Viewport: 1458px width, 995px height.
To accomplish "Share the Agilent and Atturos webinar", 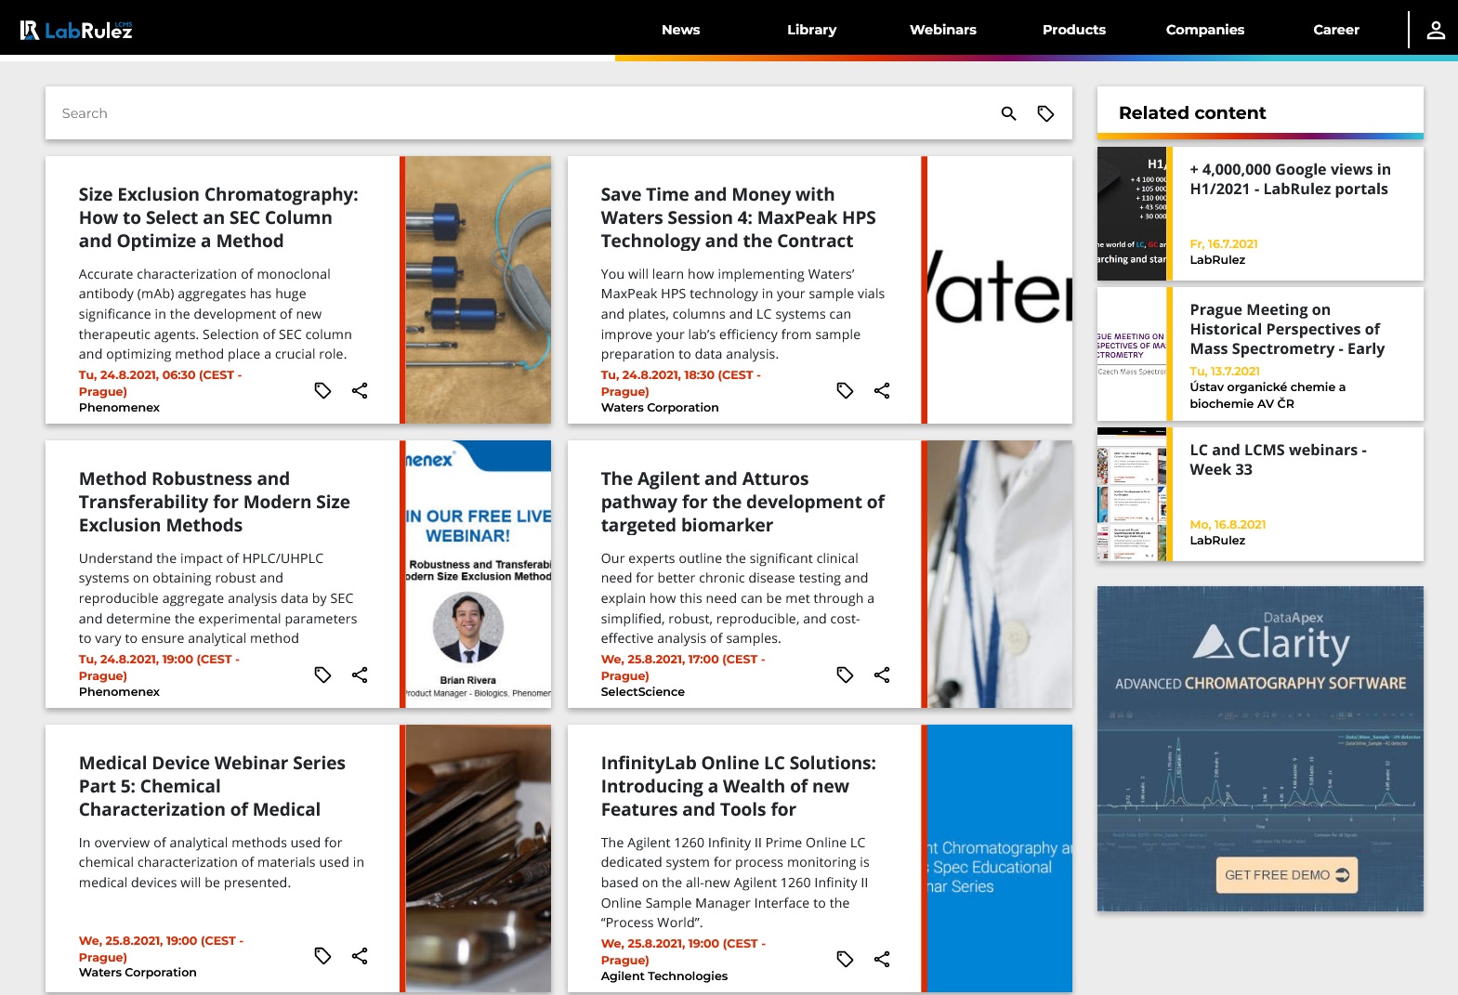I will point(882,674).
